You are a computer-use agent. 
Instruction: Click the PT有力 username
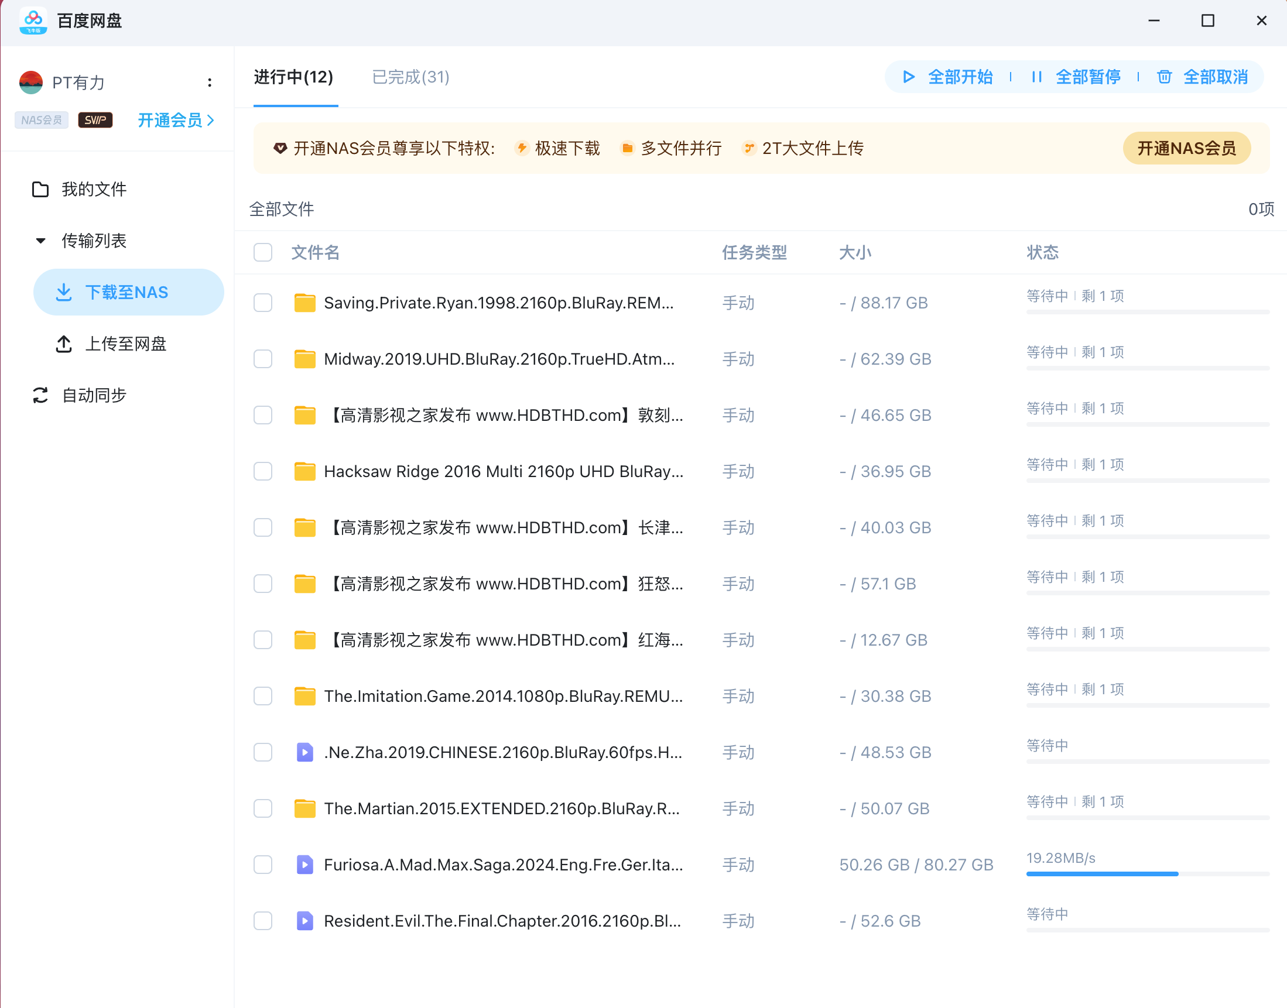coord(78,83)
